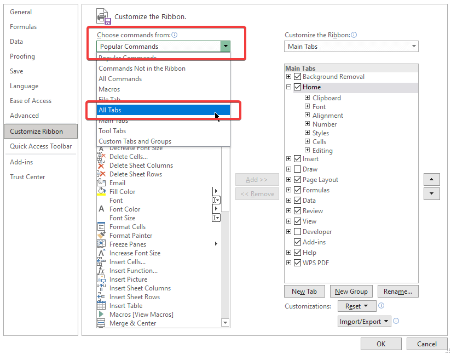Screen dimensions: 451x354
Task: Click the New Group button
Action: 351,291
